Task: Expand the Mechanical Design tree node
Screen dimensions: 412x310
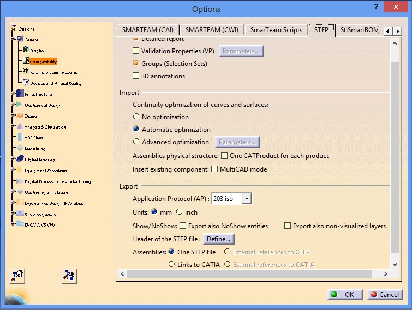Action: coord(13,104)
